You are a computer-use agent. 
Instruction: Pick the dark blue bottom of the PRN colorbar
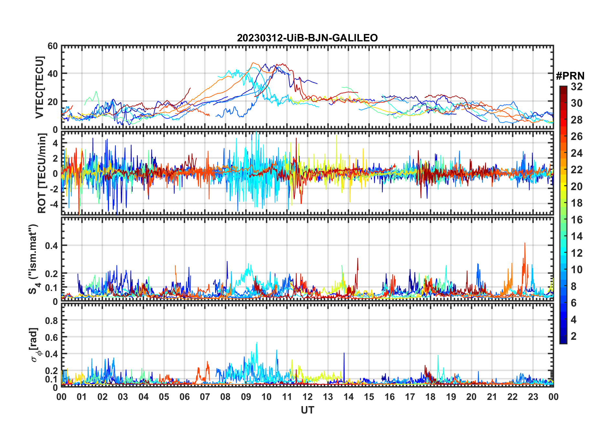coord(563,339)
